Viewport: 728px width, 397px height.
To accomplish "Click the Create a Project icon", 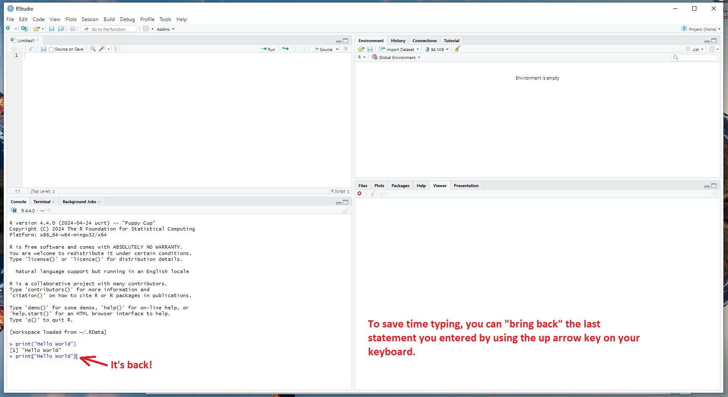I will (24, 29).
